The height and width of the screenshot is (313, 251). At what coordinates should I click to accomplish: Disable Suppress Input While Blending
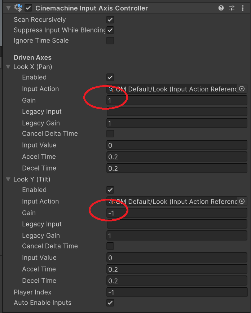pos(110,30)
